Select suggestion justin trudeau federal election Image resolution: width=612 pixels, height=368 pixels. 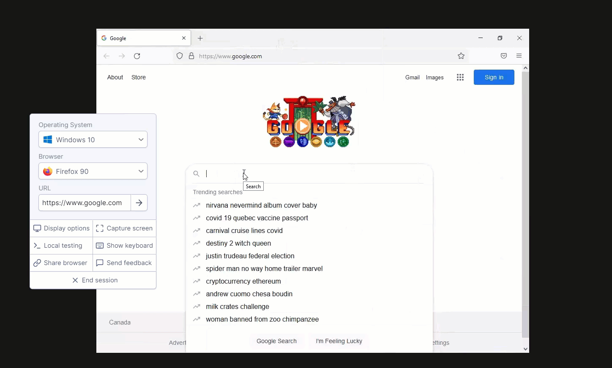click(x=250, y=256)
